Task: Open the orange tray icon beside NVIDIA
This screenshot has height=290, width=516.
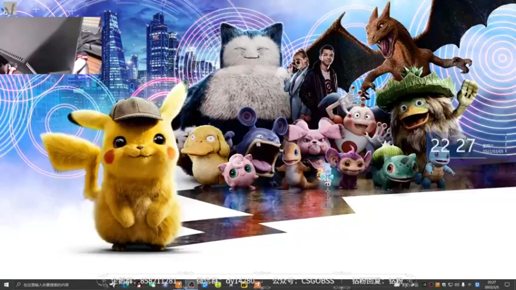Action: [x=437, y=285]
